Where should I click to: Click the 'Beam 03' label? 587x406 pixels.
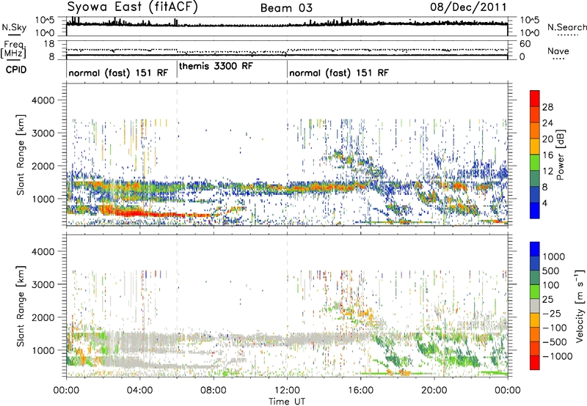(286, 8)
